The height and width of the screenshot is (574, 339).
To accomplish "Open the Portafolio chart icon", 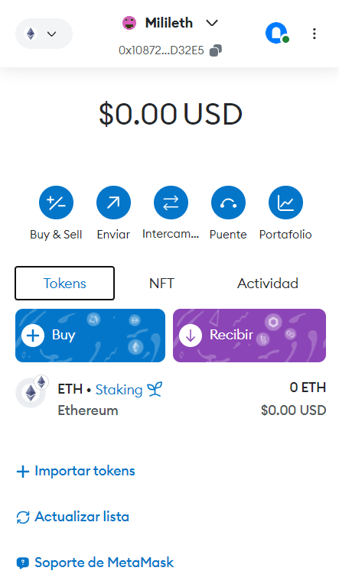I will [x=285, y=203].
